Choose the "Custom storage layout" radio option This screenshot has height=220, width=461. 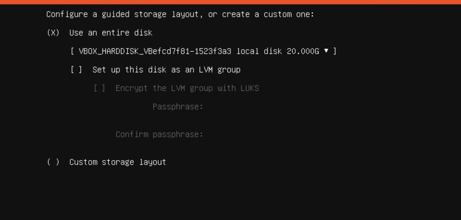[53, 162]
